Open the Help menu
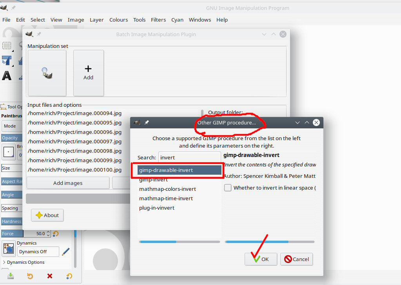 tap(222, 20)
